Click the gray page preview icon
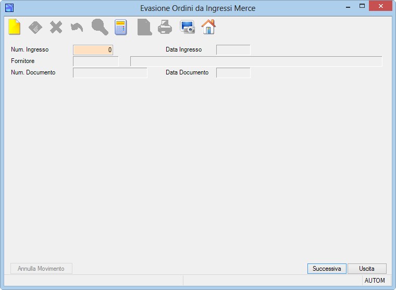396x290 pixels. (144, 27)
